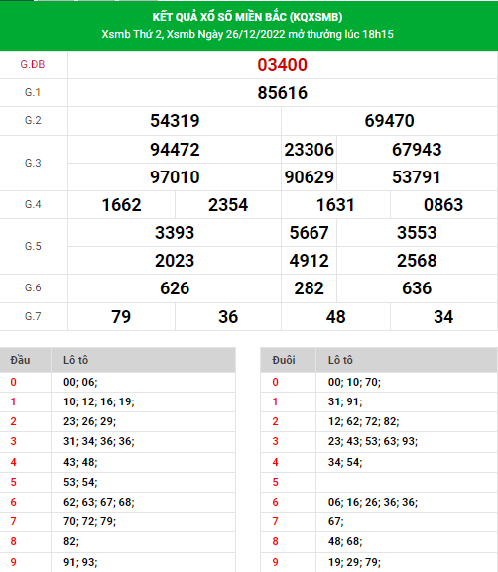498x572 pixels.
Task: Click the Đầu column header
Action: pos(20,360)
